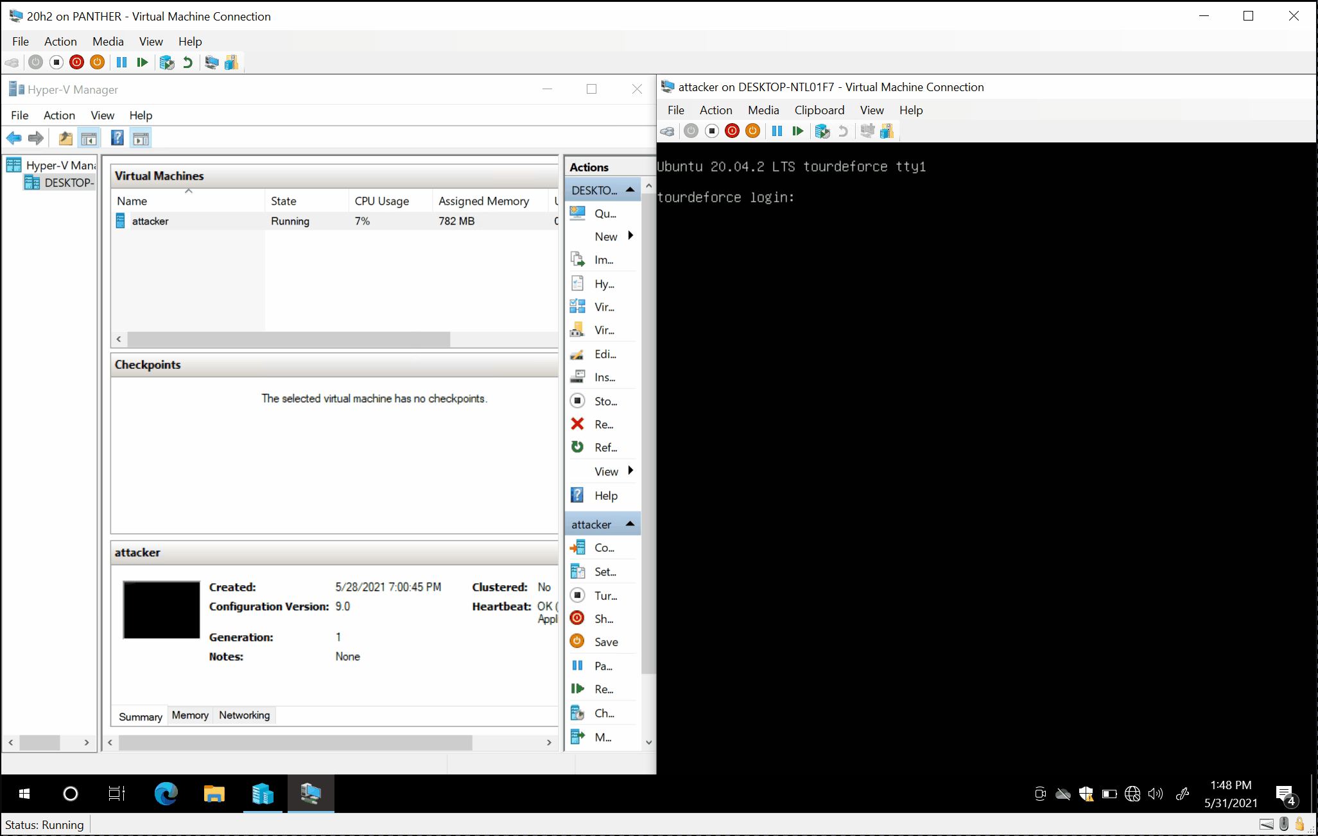
Task: Click the Save action for attacker
Action: (x=605, y=642)
